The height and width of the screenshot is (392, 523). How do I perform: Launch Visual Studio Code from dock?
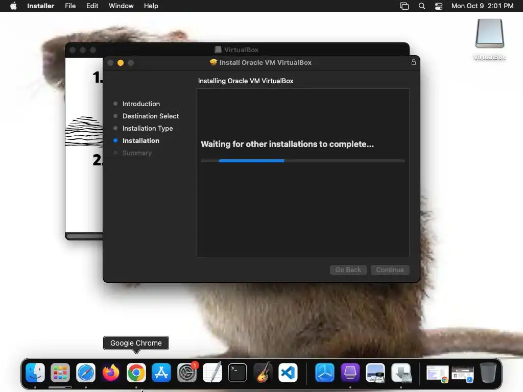pos(288,373)
